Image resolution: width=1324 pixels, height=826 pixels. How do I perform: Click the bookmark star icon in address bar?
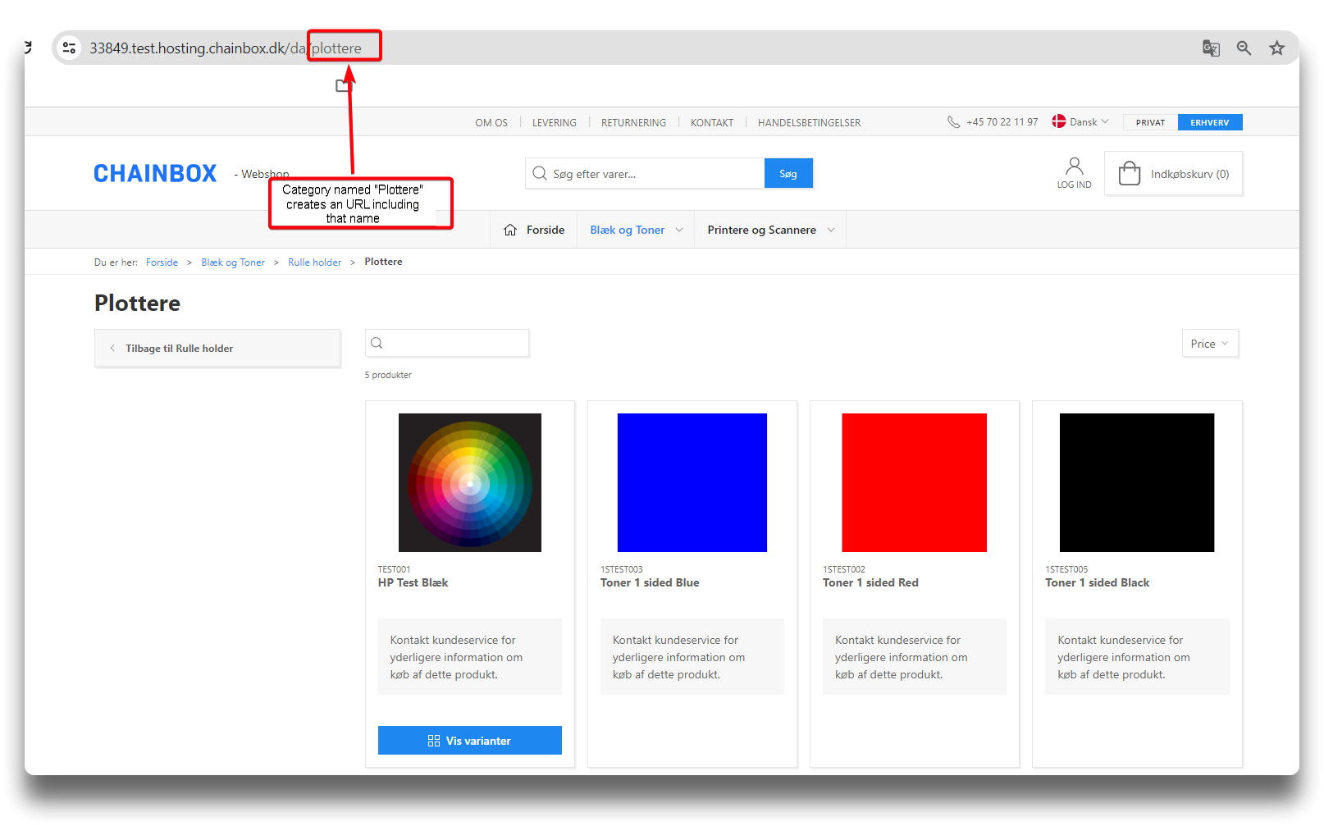coord(1276,48)
